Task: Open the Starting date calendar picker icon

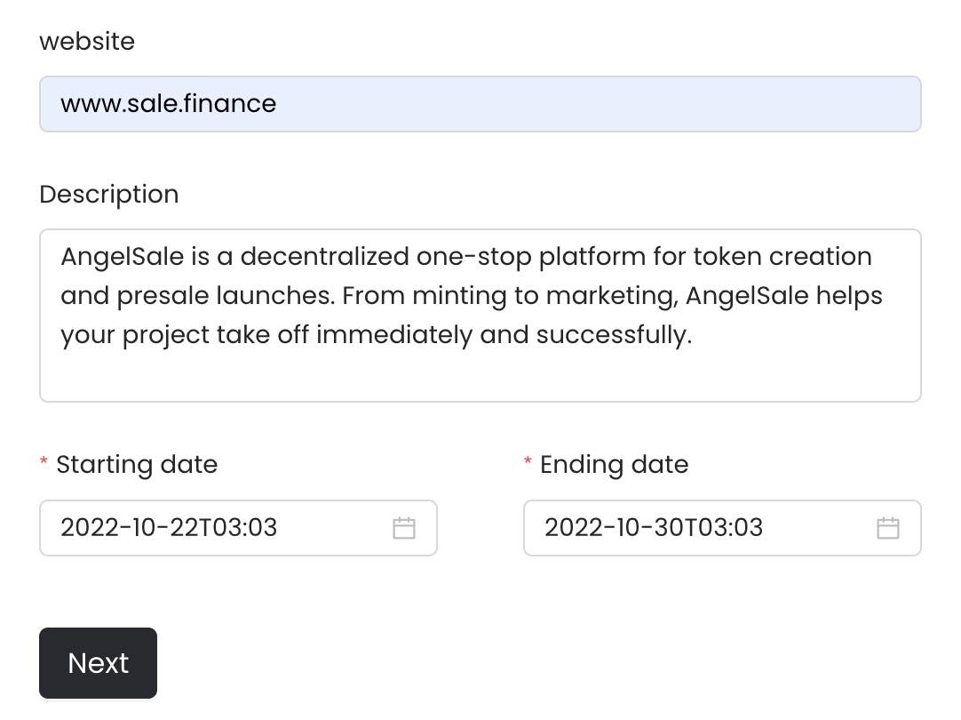Action: (404, 528)
